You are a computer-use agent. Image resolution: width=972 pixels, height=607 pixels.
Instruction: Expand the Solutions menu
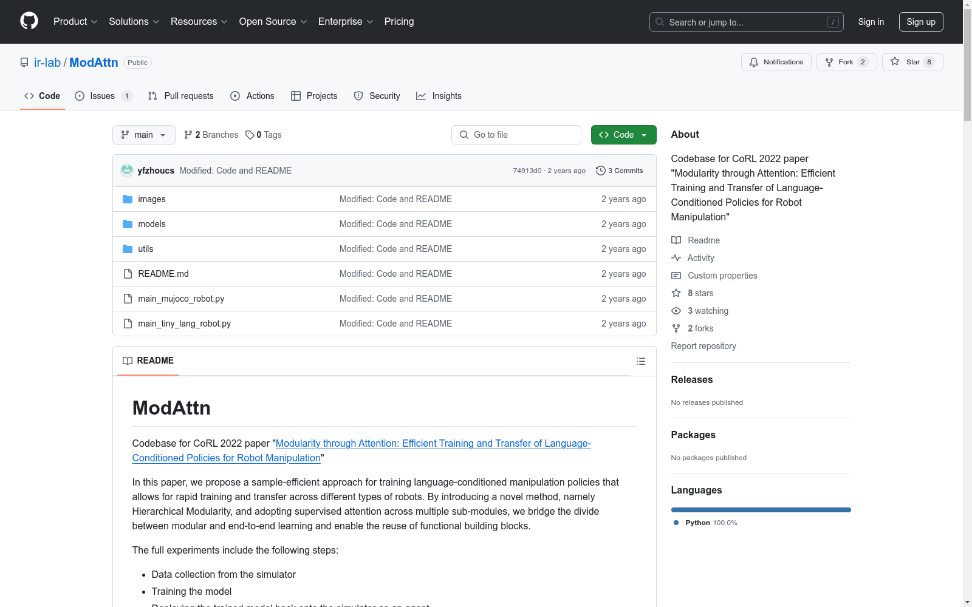point(134,21)
